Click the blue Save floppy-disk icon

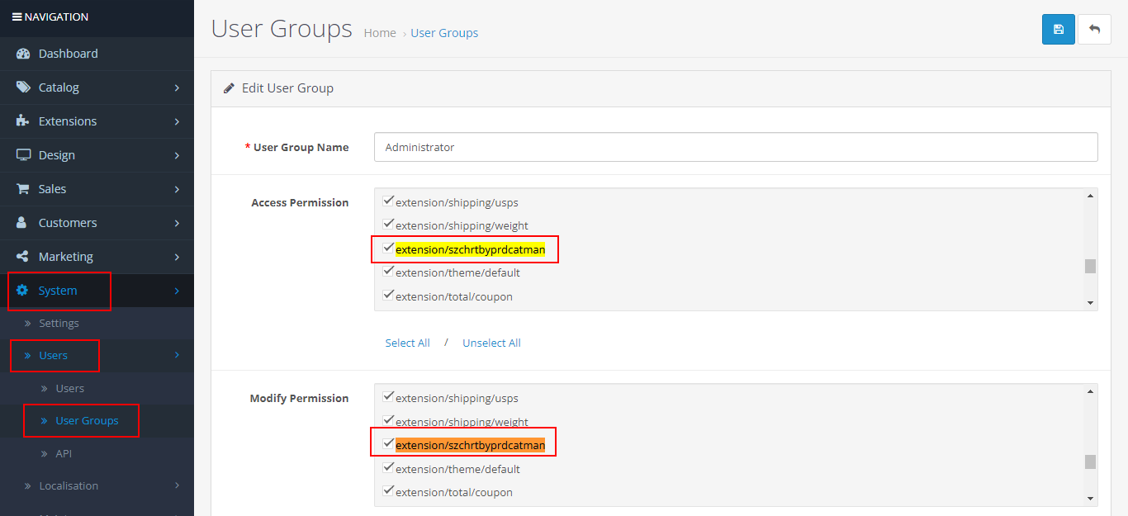(1058, 29)
